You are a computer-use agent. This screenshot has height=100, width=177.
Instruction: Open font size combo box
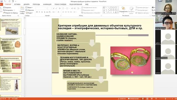pyautogui.click(x=50, y=8)
